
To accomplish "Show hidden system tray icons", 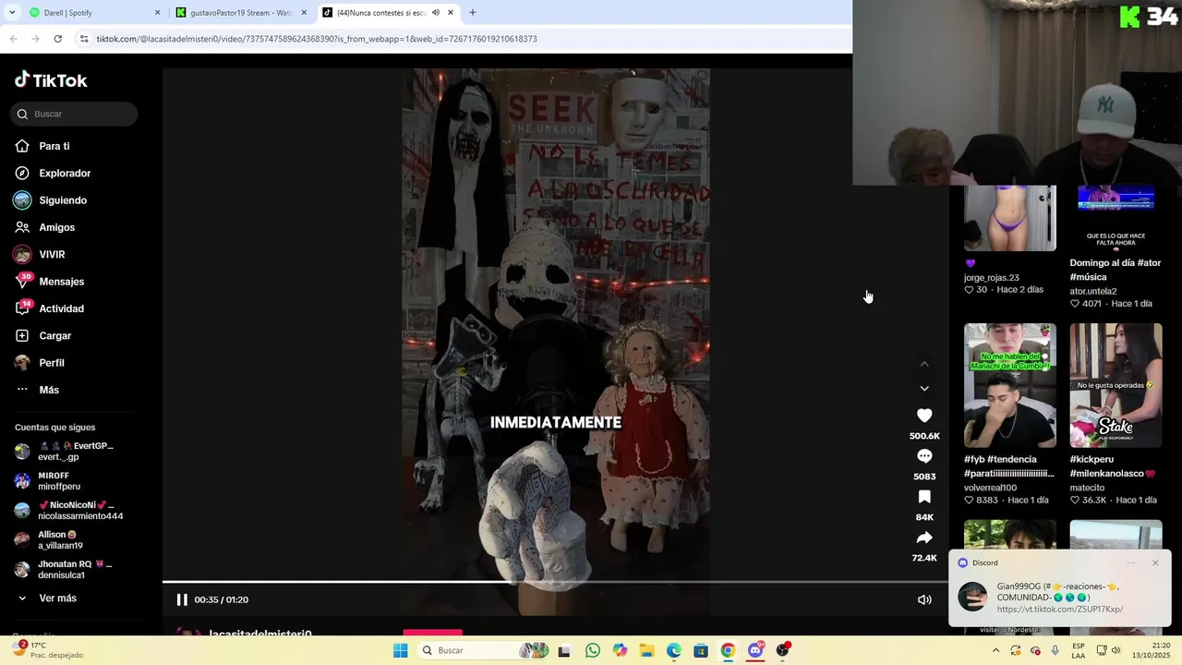I will pyautogui.click(x=995, y=650).
